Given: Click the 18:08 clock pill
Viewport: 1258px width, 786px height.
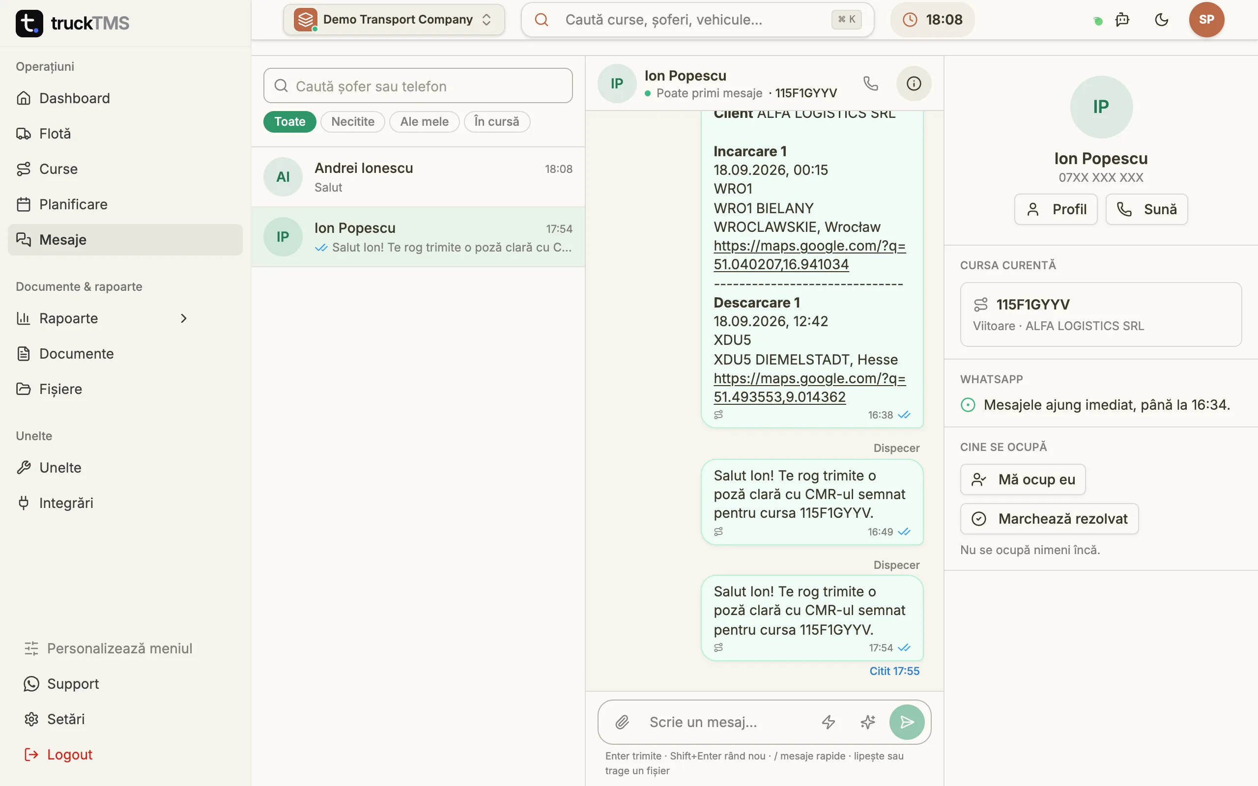Looking at the screenshot, I should [932, 20].
